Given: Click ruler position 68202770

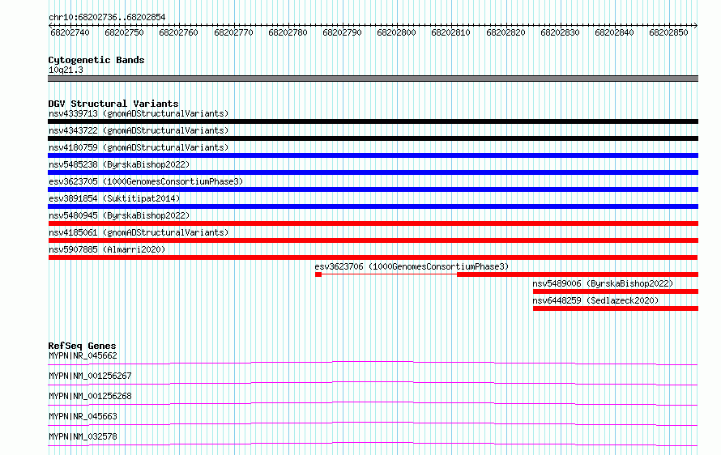Looking at the screenshot, I should 233,32.
